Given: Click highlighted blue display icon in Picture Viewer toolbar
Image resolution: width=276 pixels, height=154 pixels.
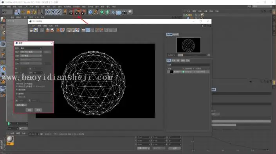Looking at the screenshot, I should click(x=88, y=30).
